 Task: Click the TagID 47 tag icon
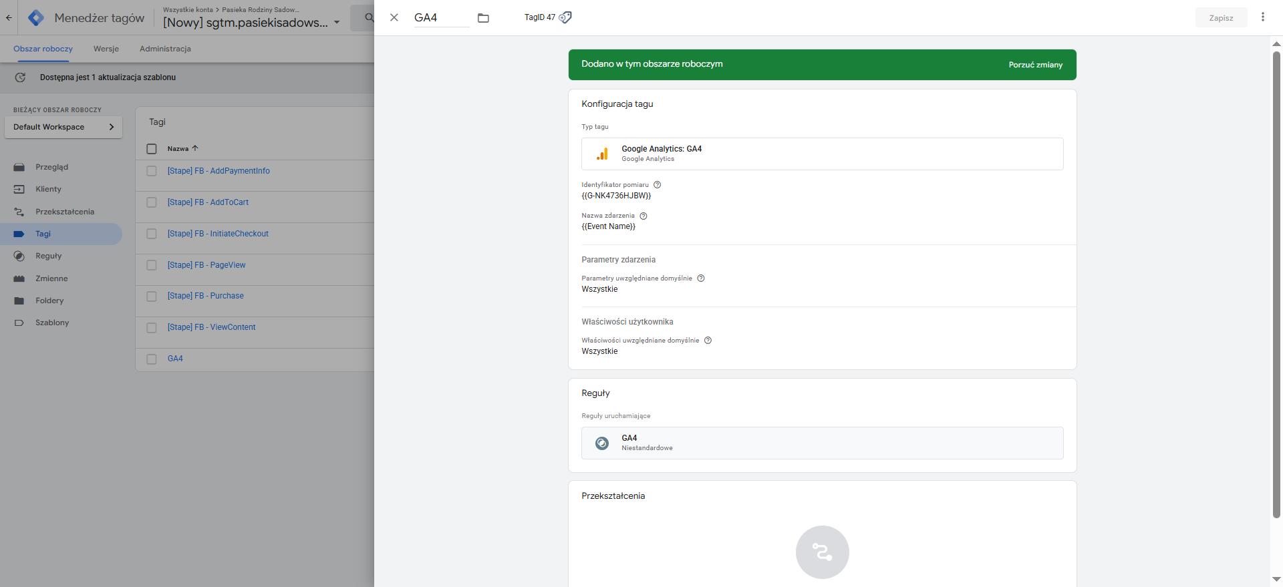point(565,17)
